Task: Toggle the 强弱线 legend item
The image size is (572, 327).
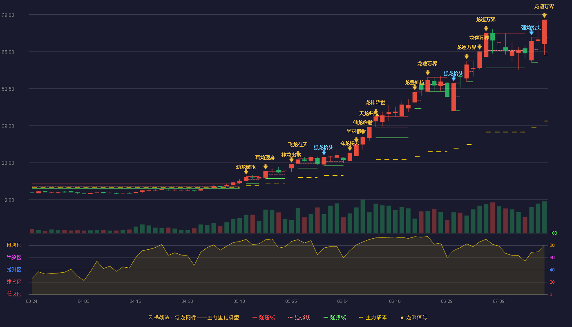Action: pyautogui.click(x=299, y=317)
